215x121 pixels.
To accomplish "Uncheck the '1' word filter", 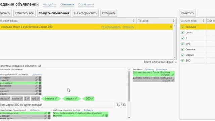I will (x=183, y=38).
